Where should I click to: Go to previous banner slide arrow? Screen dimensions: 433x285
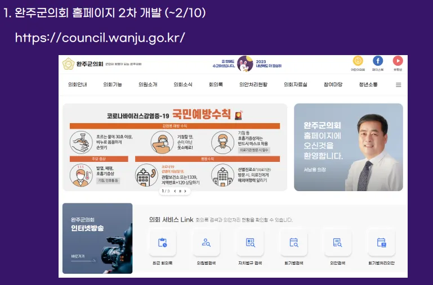click(175, 191)
